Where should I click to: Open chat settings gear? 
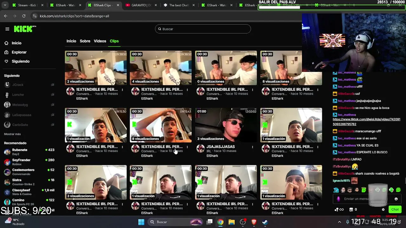[x=383, y=209]
